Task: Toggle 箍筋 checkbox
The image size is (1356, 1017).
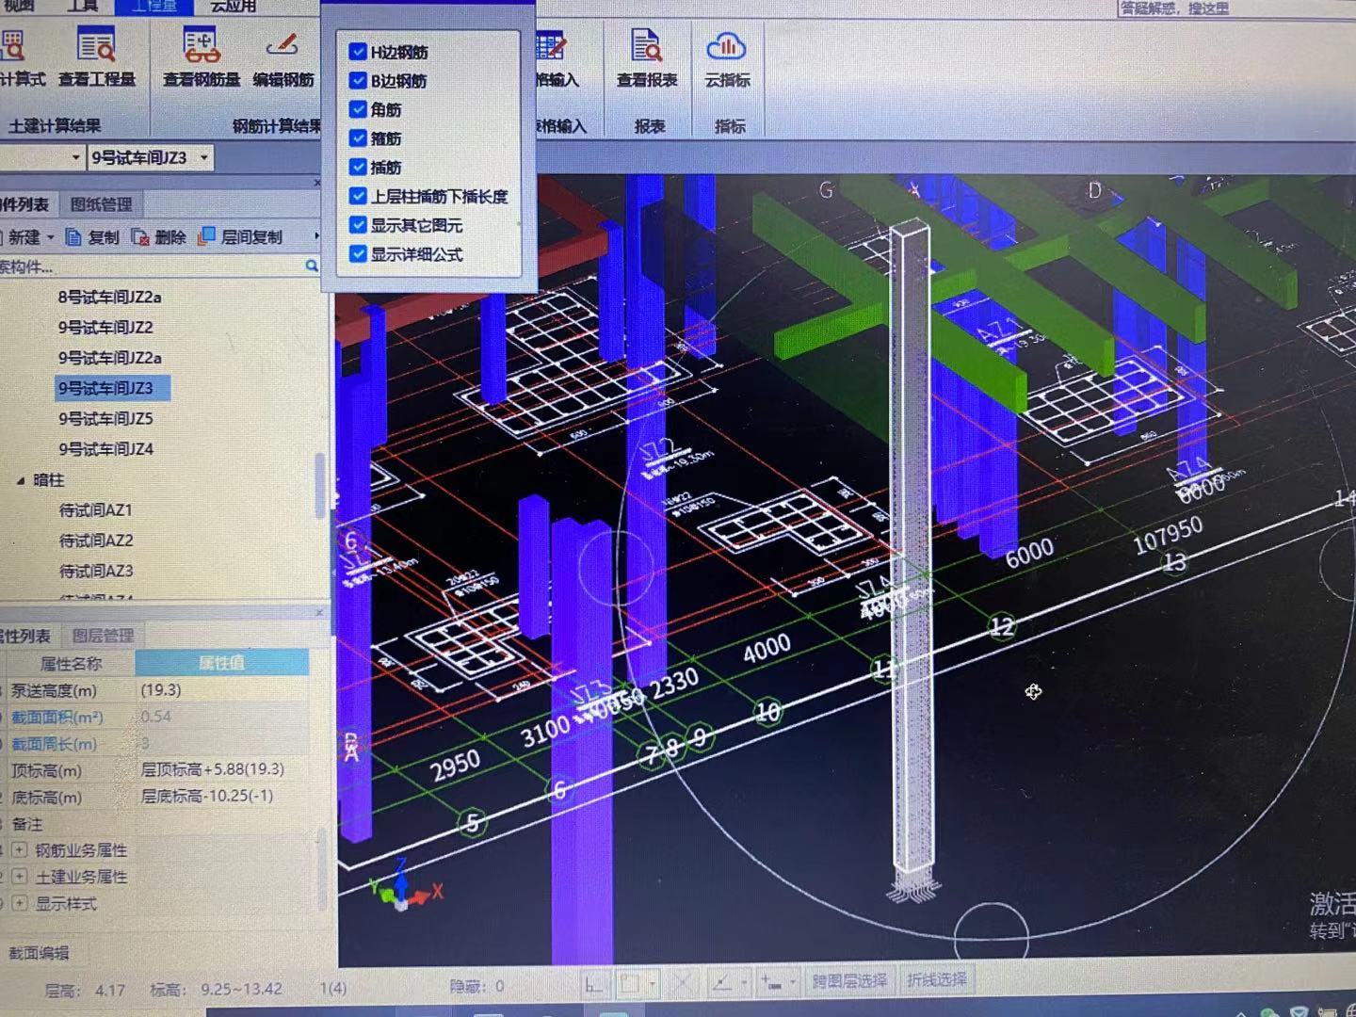Action: coord(358,138)
